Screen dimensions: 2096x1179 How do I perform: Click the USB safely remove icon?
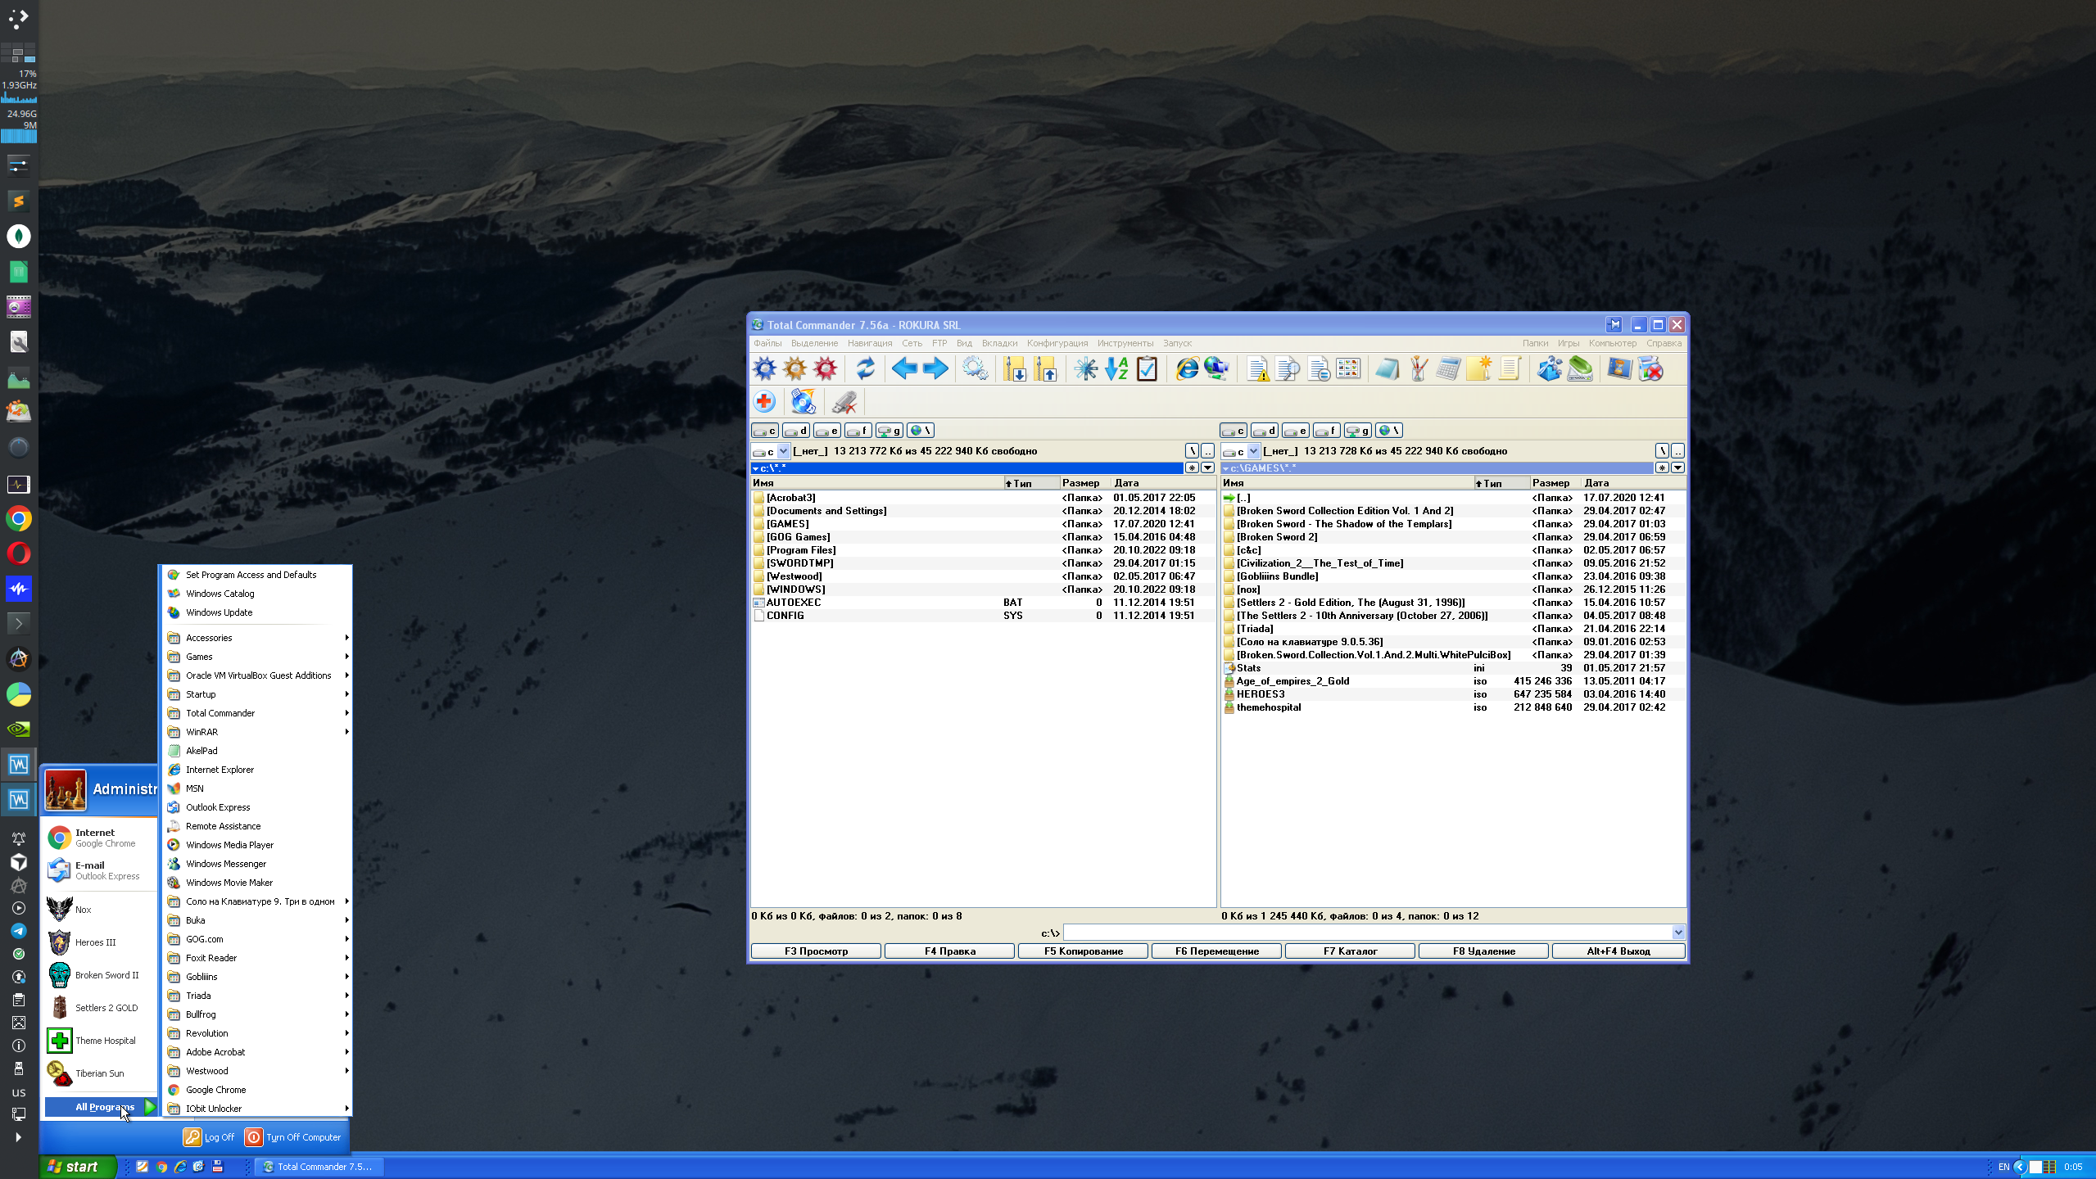point(844,402)
